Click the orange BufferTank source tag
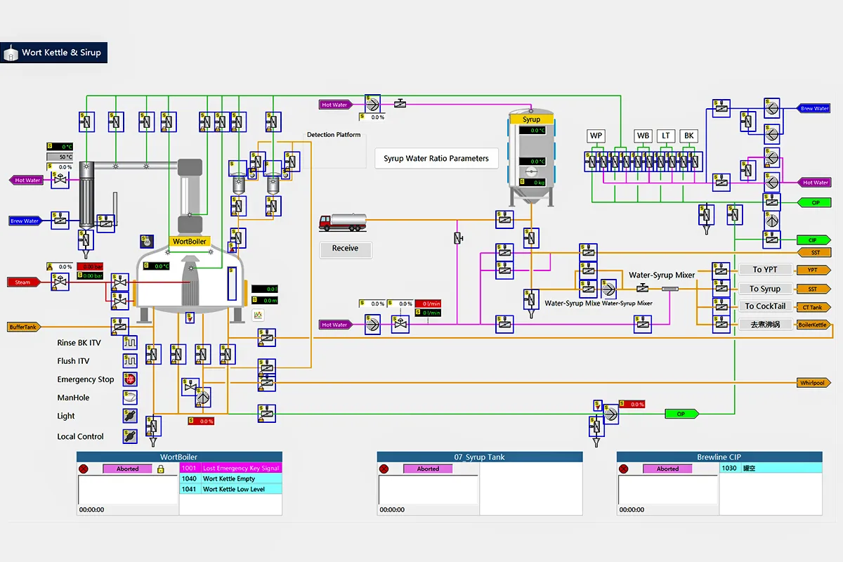Viewport: 843px width, 562px height. coord(24,327)
